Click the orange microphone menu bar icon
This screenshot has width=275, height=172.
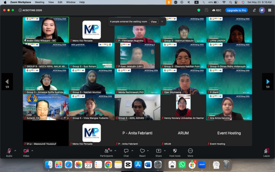(x=169, y=2)
